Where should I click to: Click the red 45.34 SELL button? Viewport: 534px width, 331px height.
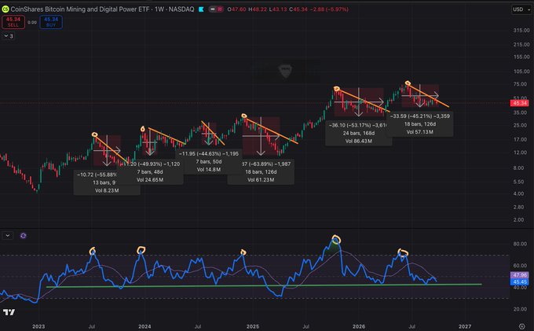point(13,22)
